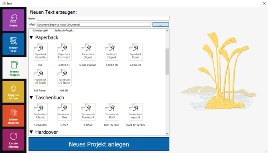Choose the Taschenbuch Format A template

pos(88,112)
